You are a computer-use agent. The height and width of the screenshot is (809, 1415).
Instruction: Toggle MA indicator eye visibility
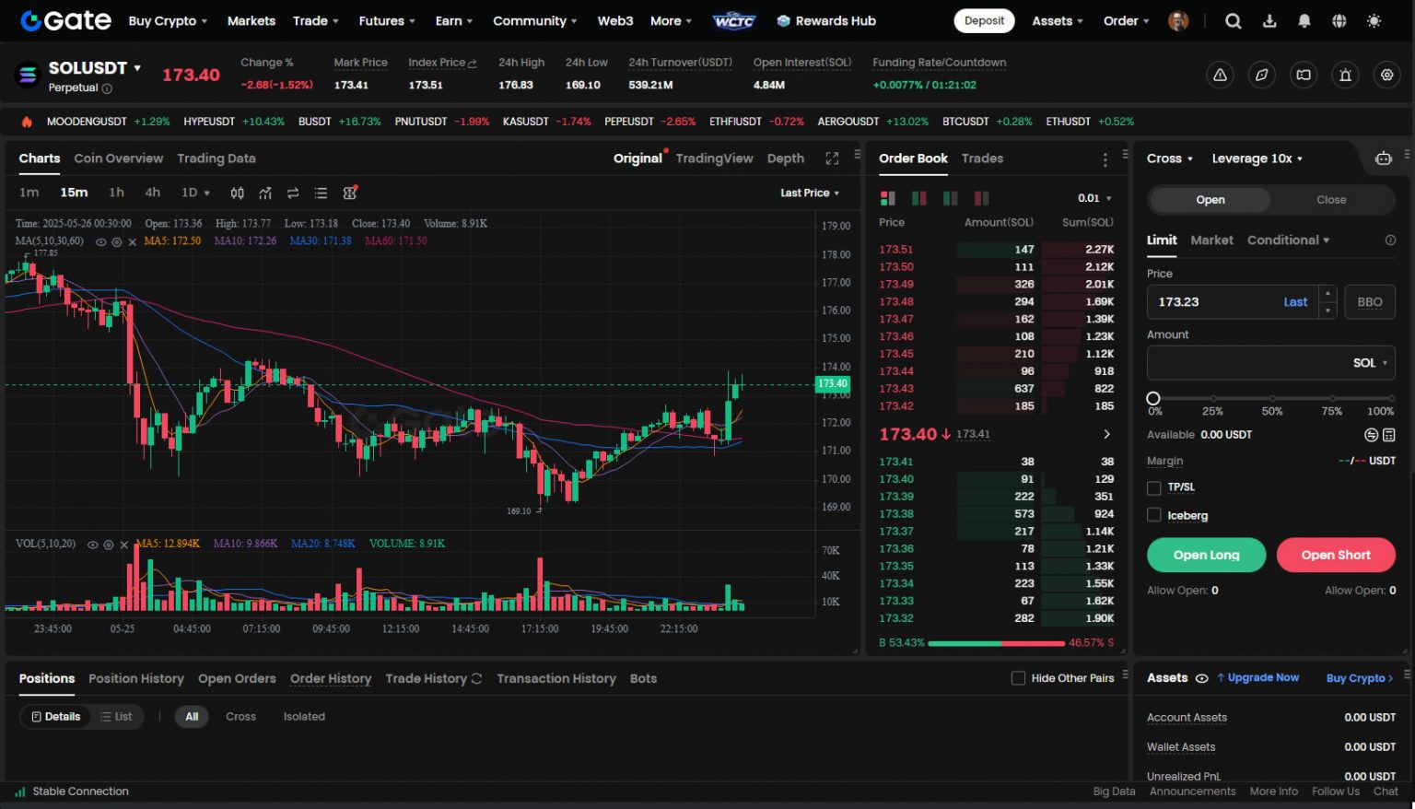coord(101,241)
